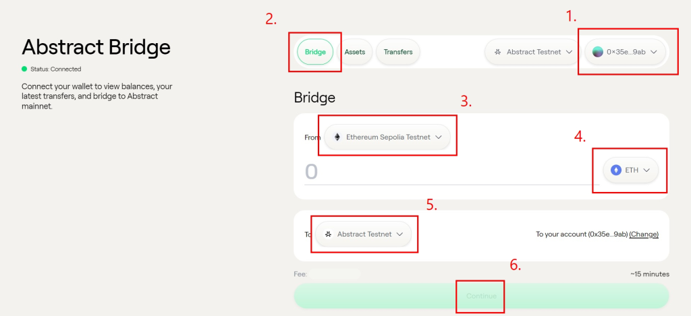Viewport: 691px width, 316px height.
Task: Click the green Connected status dot
Action: pos(24,69)
